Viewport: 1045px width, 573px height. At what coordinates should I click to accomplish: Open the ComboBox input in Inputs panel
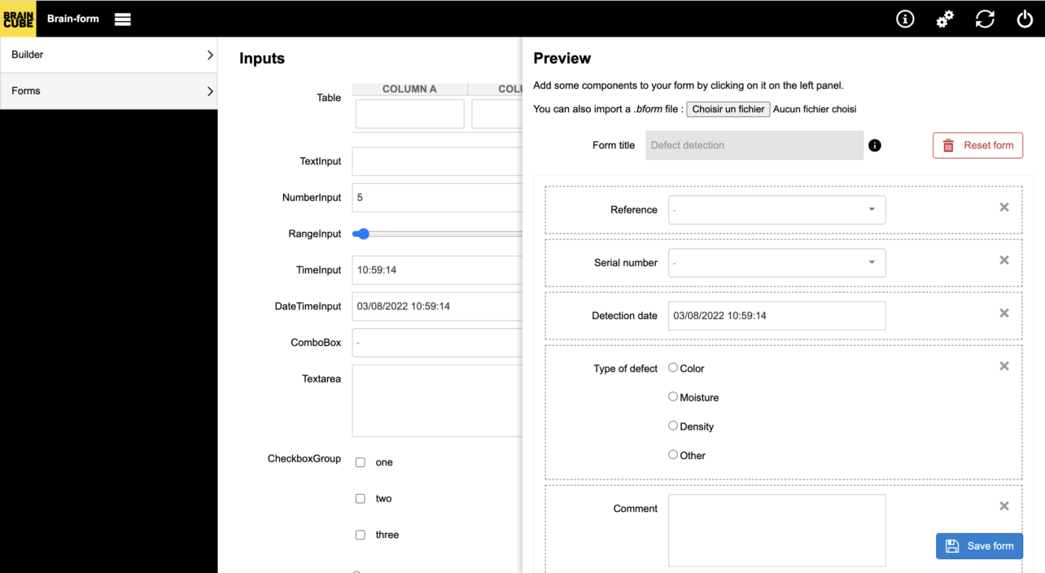tap(437, 343)
